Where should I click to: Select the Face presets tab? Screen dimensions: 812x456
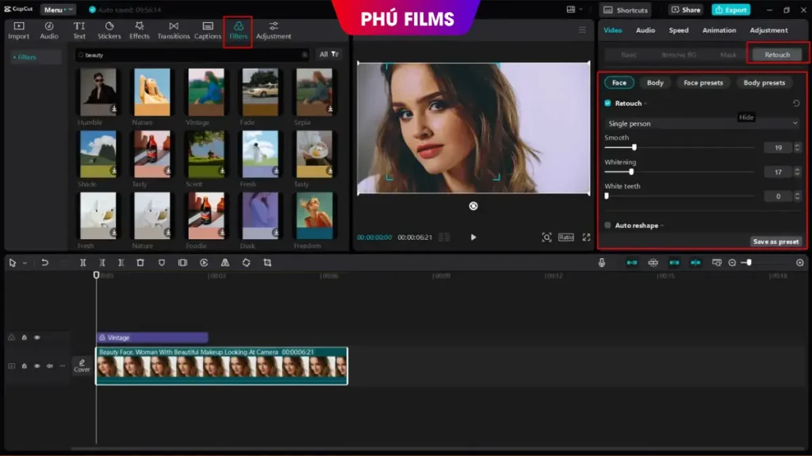click(703, 82)
